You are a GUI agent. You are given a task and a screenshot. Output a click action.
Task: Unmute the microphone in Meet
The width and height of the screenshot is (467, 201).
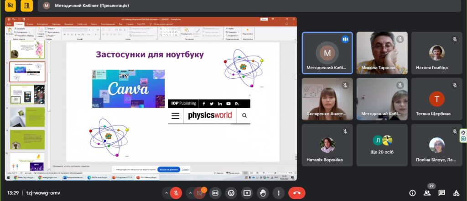click(x=176, y=193)
